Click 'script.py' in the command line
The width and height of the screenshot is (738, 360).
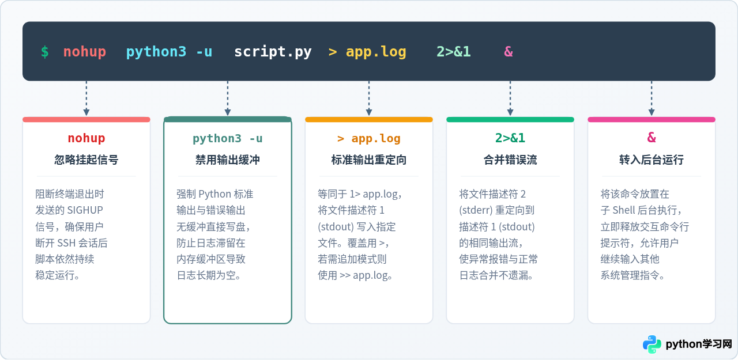coord(273,52)
